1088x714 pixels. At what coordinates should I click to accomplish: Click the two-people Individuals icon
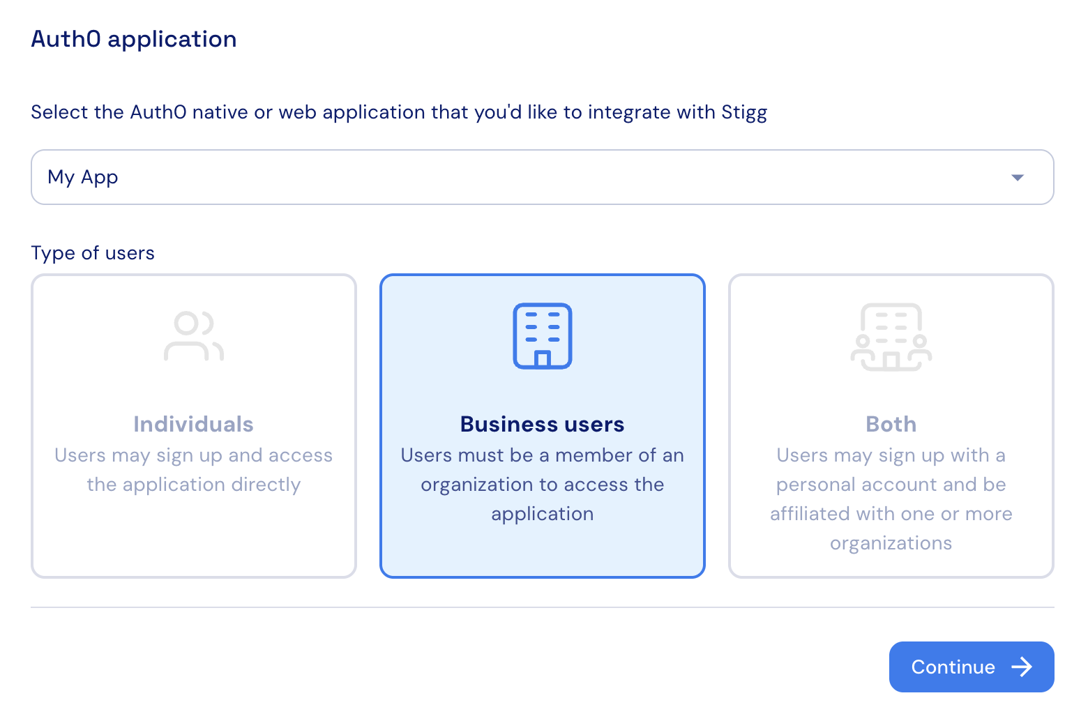tap(194, 336)
